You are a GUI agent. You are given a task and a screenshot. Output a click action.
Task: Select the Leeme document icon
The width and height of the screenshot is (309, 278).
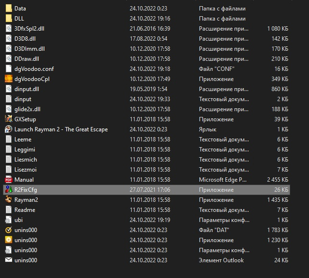tap(9, 139)
